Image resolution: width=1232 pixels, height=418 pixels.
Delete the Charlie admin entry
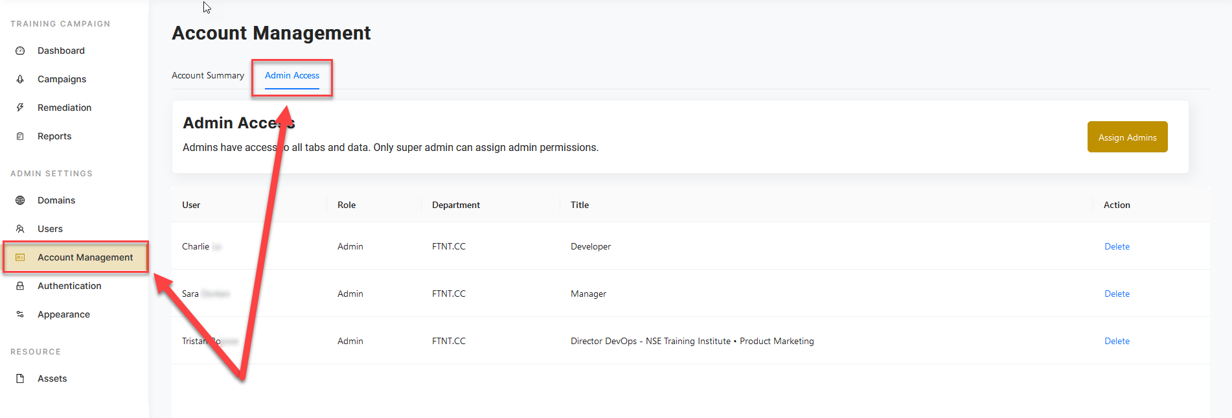[1117, 246]
